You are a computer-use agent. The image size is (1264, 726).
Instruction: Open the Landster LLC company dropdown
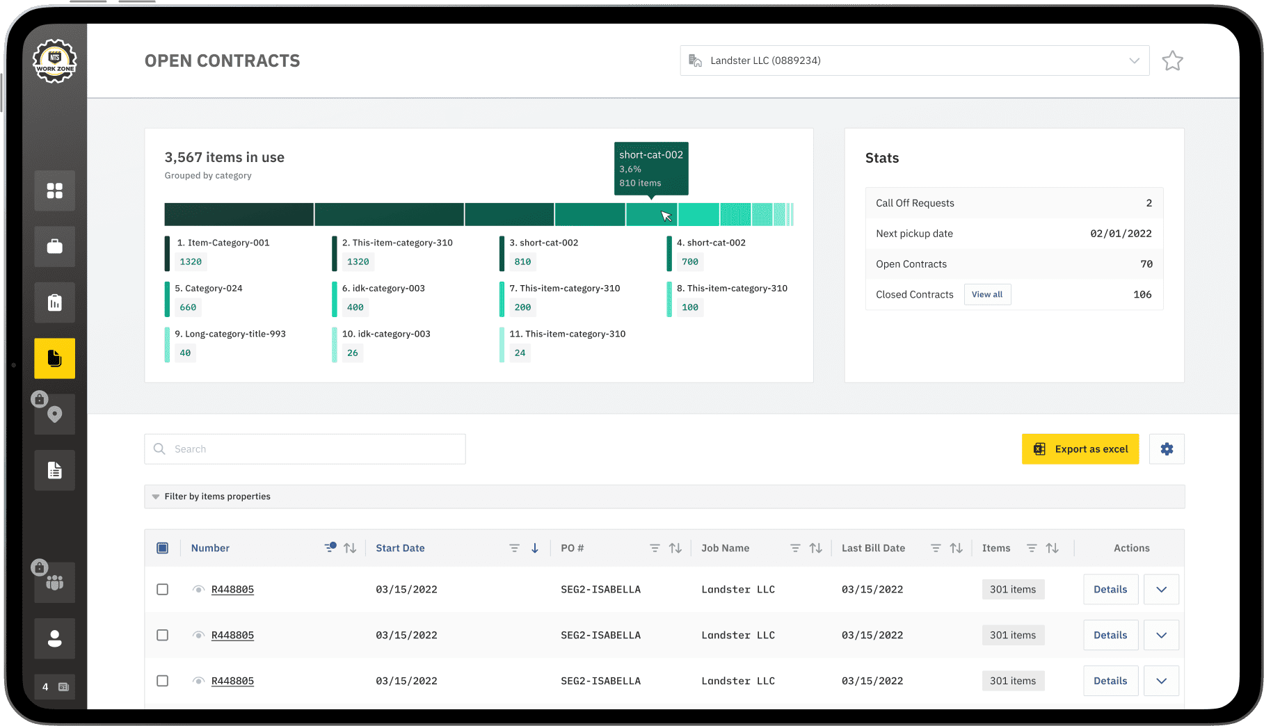coord(914,61)
